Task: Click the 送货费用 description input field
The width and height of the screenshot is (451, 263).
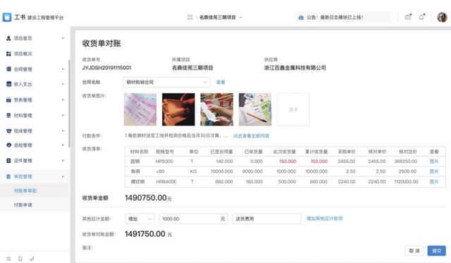Action: 267,219
